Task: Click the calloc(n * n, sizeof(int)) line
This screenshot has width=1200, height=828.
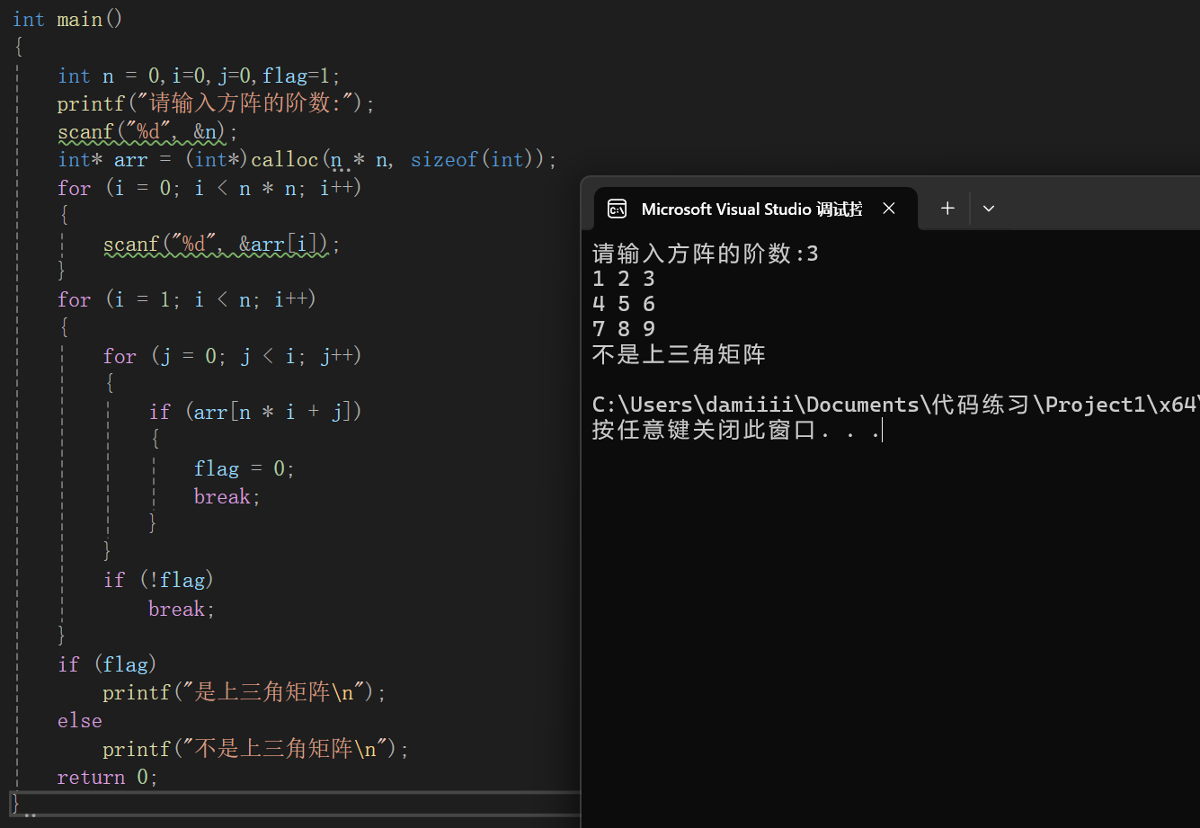Action: pos(307,160)
